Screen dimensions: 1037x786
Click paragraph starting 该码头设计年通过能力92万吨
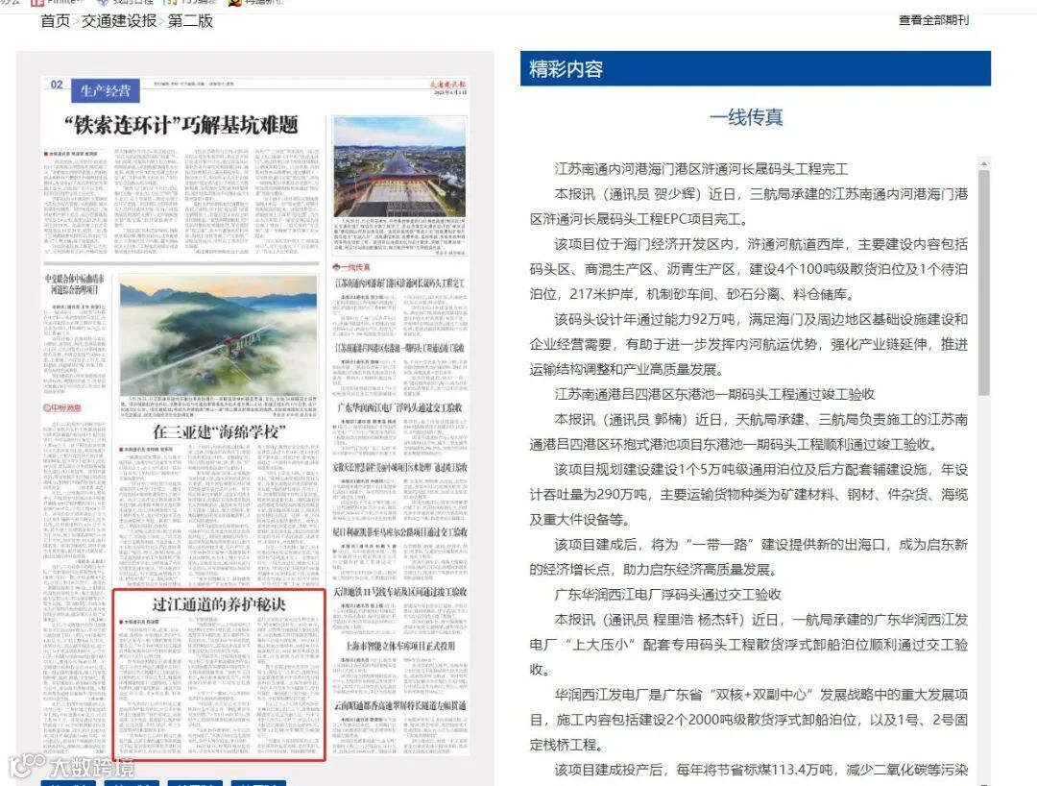749,344
